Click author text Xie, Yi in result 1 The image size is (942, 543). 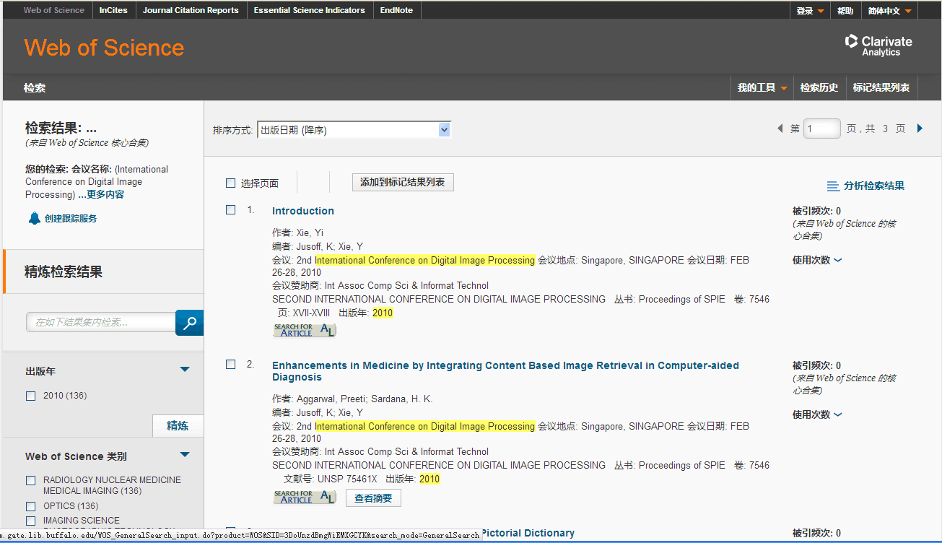[x=310, y=233]
